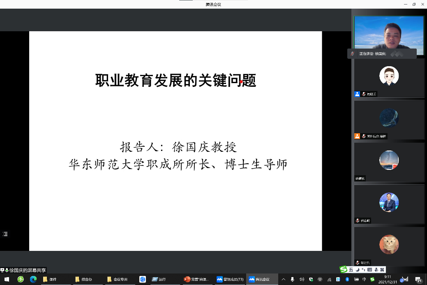Viewport: 427px width, 285px height.
Task: Click the slide line 华东师范大学职成所所长、博士生导师
Action: tap(178, 165)
